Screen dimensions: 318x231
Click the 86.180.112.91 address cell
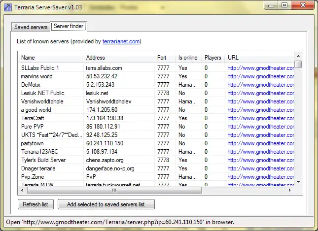(x=103, y=127)
